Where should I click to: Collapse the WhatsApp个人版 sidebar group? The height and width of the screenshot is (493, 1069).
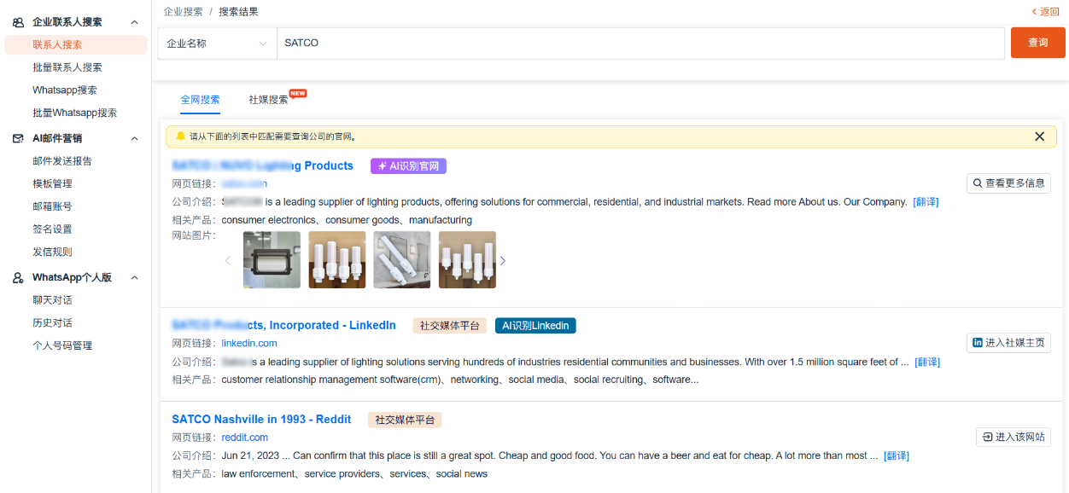[134, 278]
